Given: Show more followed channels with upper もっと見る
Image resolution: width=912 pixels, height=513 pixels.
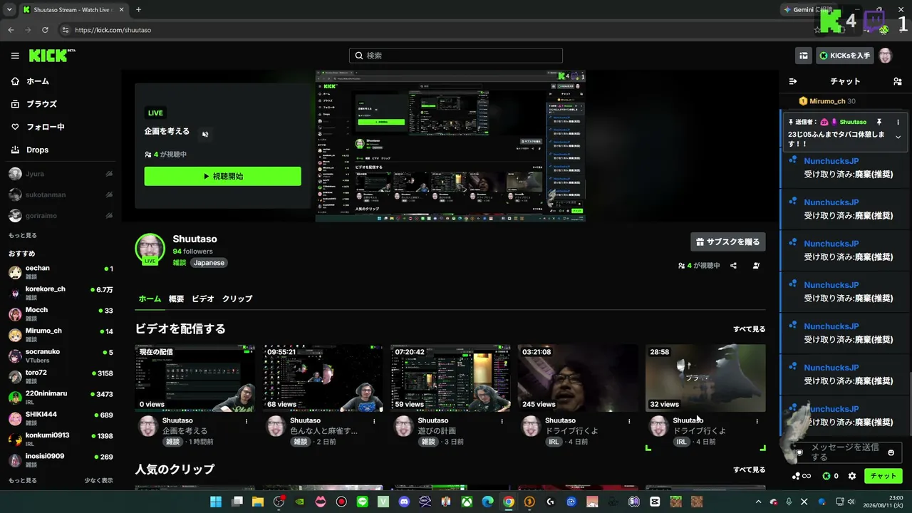Looking at the screenshot, I should 23,235.
